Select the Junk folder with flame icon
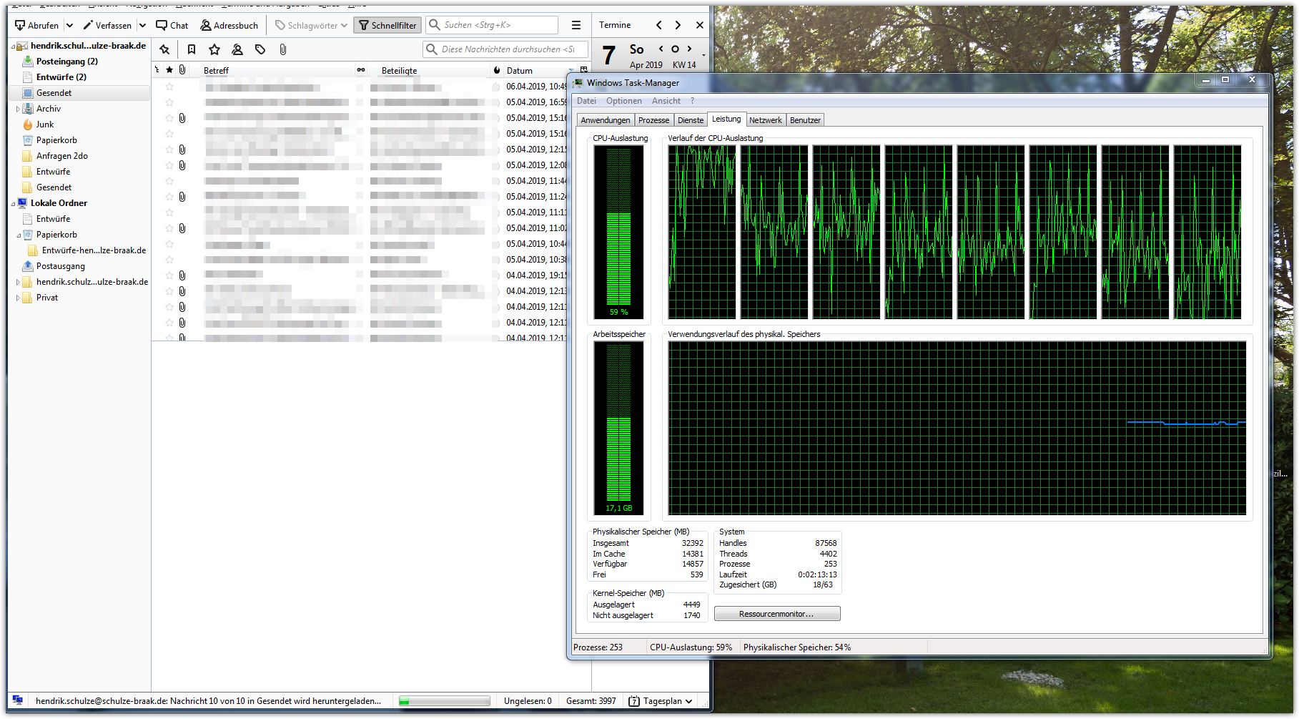The width and height of the screenshot is (1299, 719). pos(44,124)
